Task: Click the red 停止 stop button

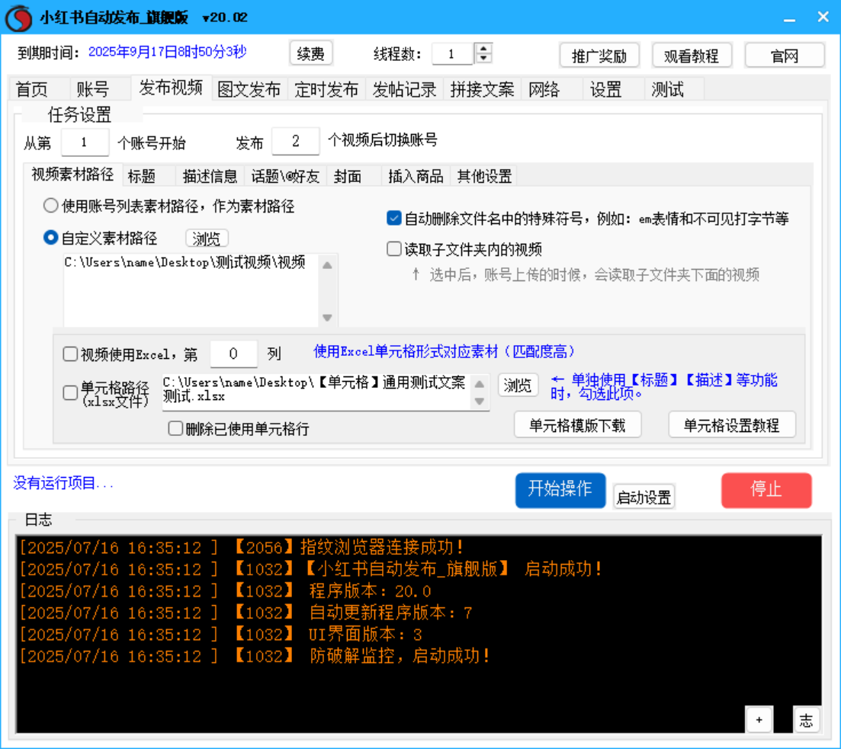Action: 766,490
